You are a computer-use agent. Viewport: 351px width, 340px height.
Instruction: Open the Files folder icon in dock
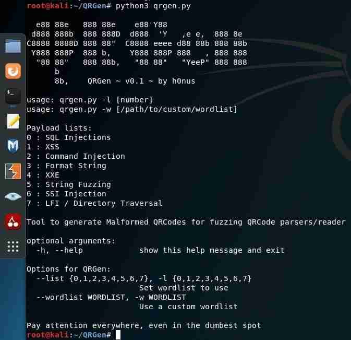click(x=13, y=46)
